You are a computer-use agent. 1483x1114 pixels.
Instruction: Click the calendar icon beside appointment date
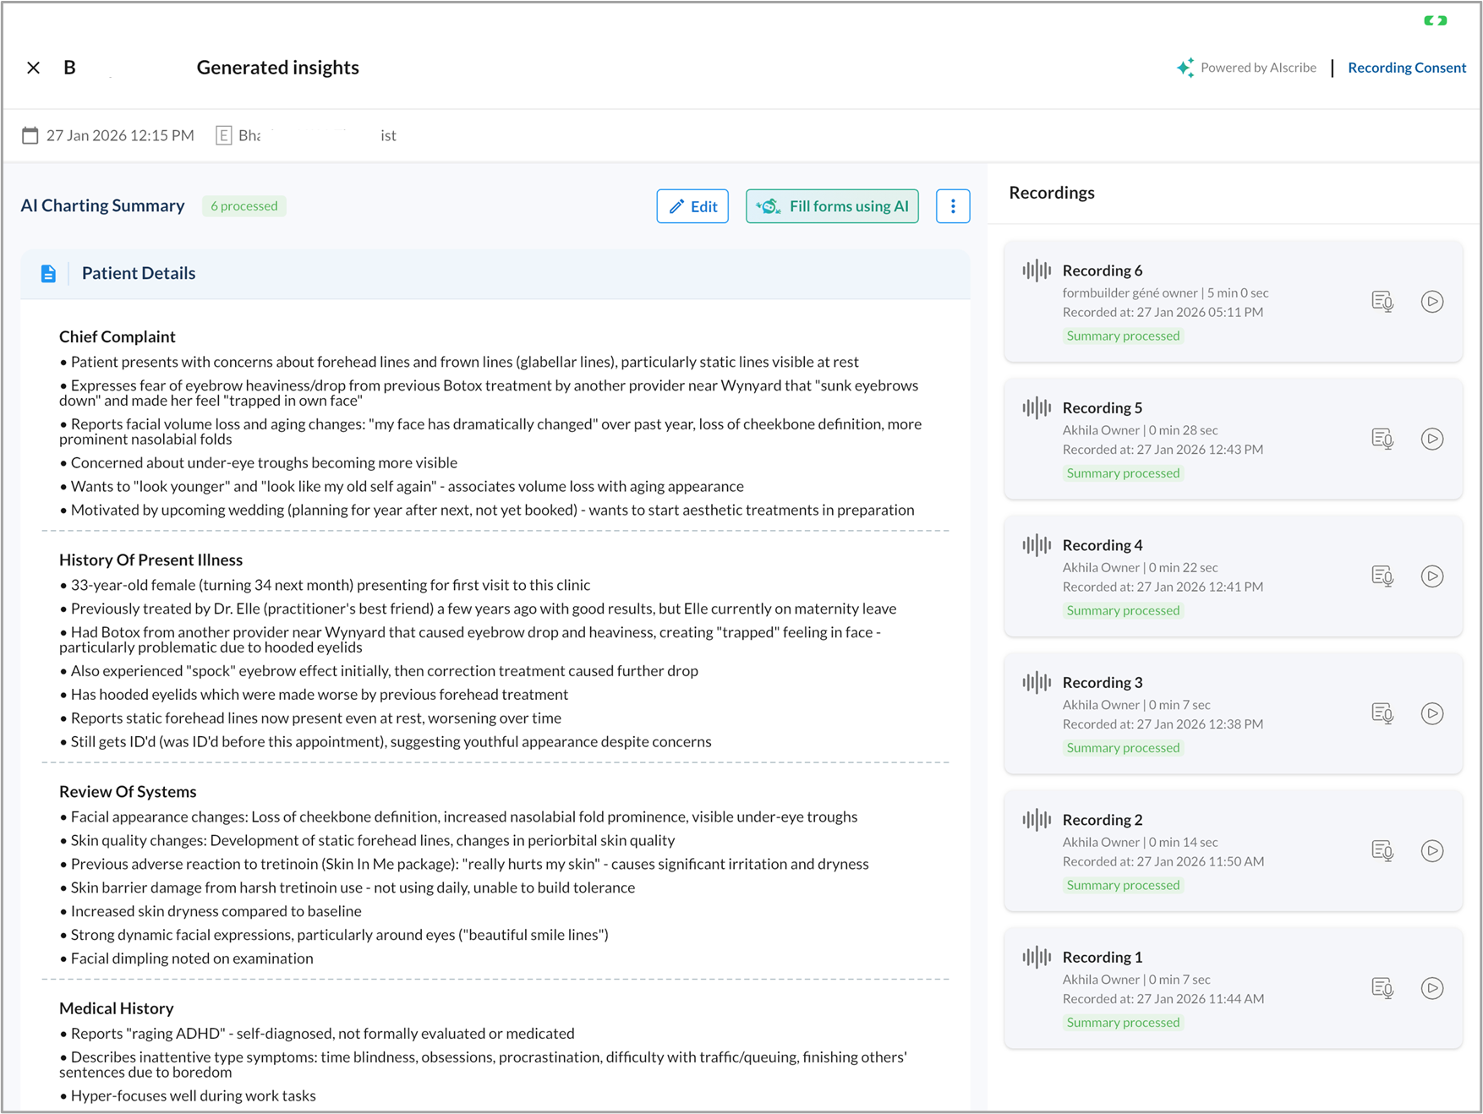click(30, 135)
